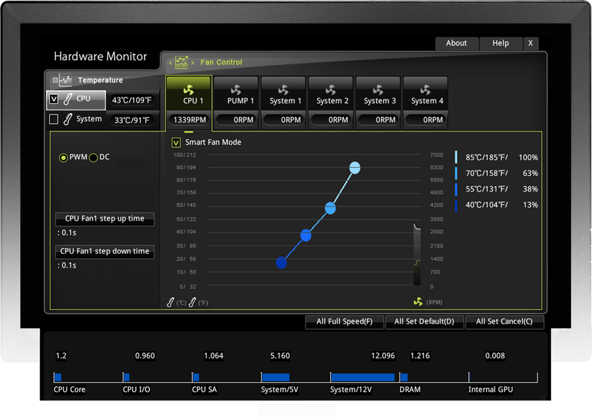
Task: Click the Temperature waveform icon
Action: [x=66, y=80]
